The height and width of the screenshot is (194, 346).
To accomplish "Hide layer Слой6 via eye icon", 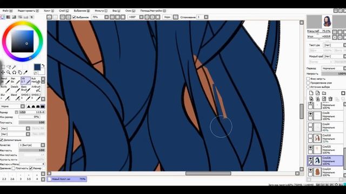I will 310,114.
